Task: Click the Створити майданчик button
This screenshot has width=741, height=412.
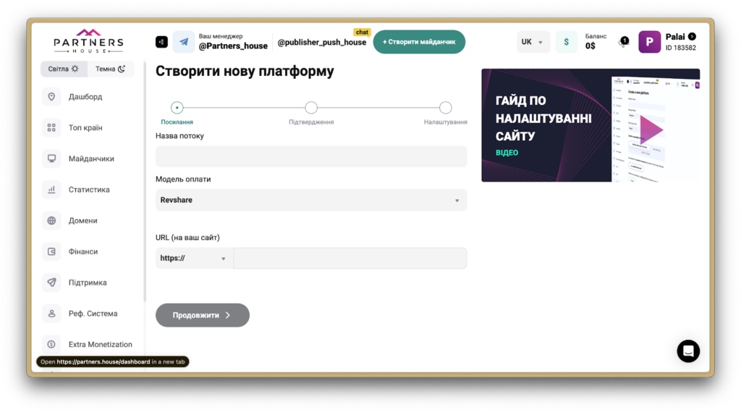Action: pyautogui.click(x=419, y=42)
